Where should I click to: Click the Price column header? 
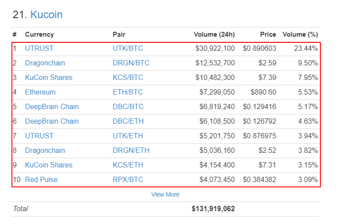[268, 34]
